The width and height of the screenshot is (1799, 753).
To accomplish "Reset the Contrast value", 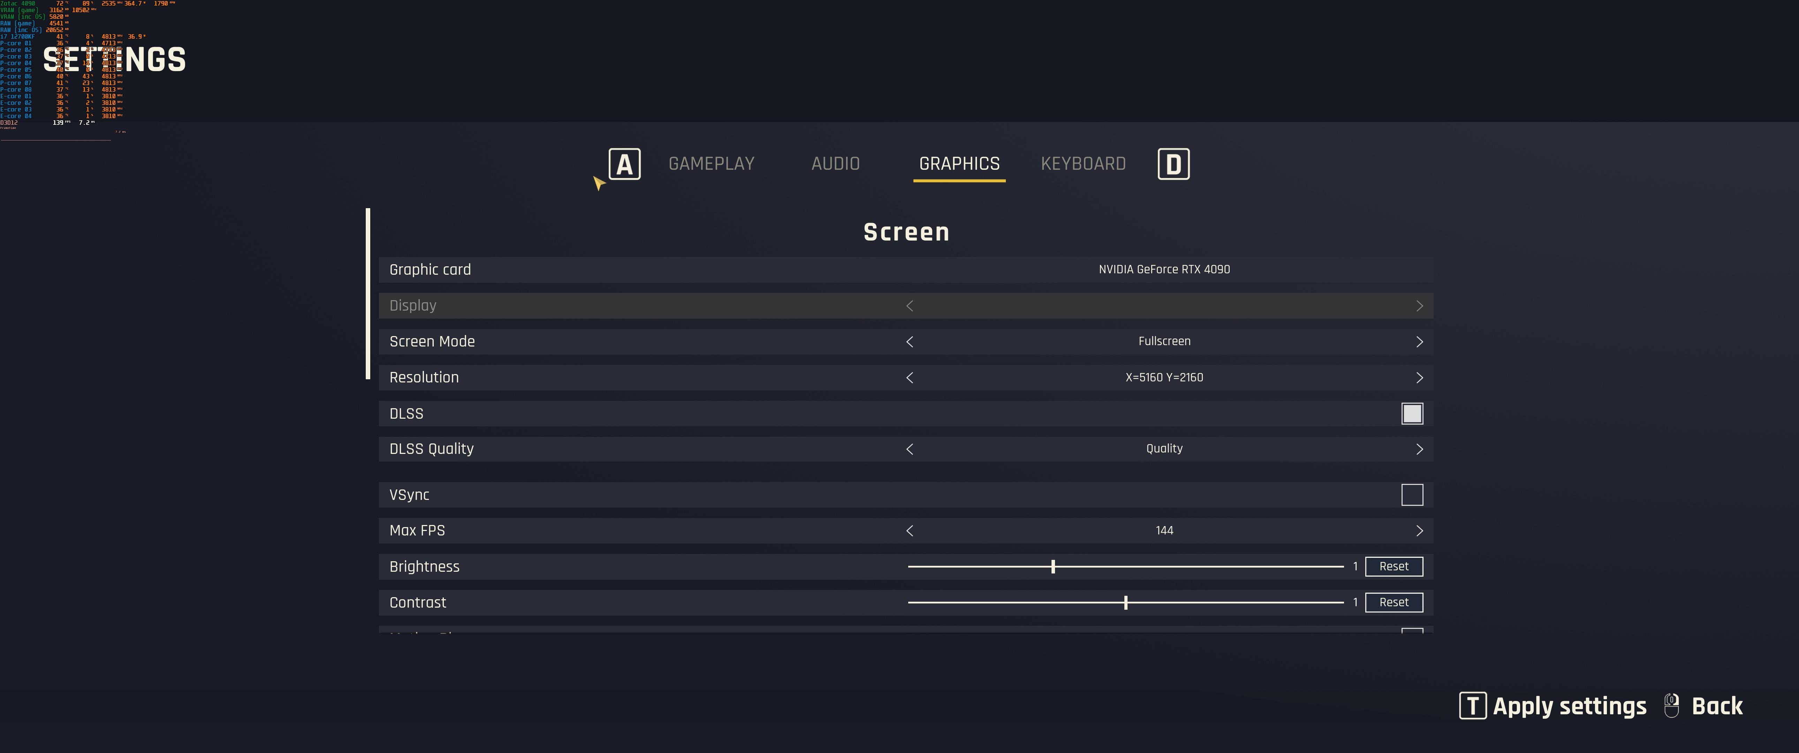I will (x=1393, y=602).
